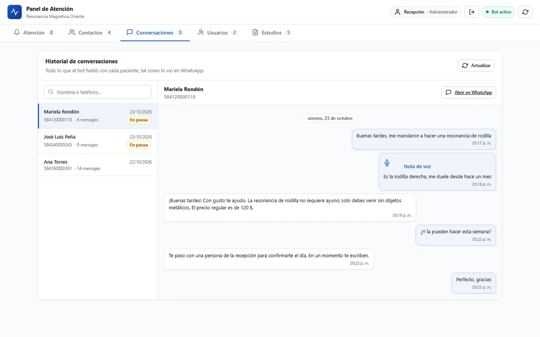Viewport: 540px width, 337px height.
Task: Click the 'viernes, 23 de octubre' date chip
Action: point(331,118)
